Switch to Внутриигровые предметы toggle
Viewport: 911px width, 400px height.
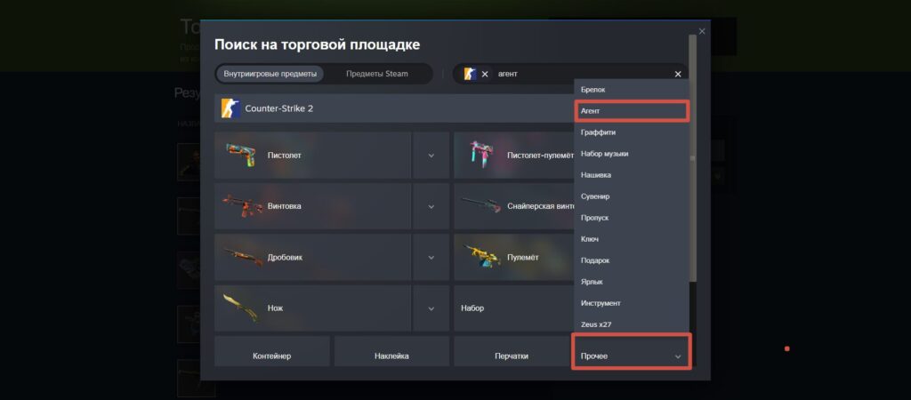tap(270, 74)
